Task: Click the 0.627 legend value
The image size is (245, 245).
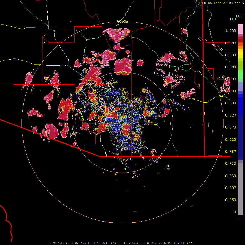Action: (231, 115)
